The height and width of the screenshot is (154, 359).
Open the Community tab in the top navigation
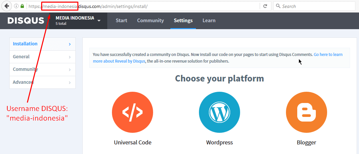[x=150, y=21]
